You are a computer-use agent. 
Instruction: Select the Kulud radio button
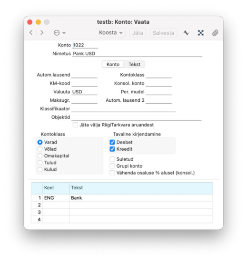40,169
